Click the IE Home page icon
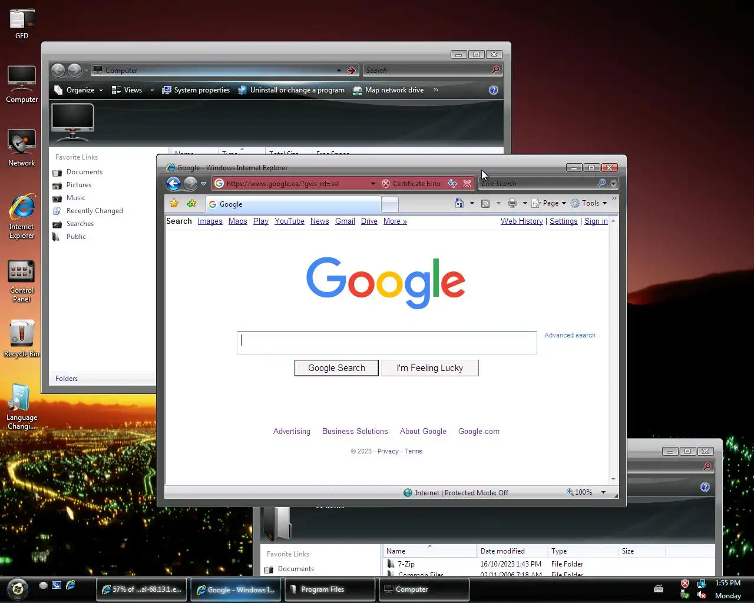Image resolution: width=754 pixels, height=603 pixels. (459, 203)
